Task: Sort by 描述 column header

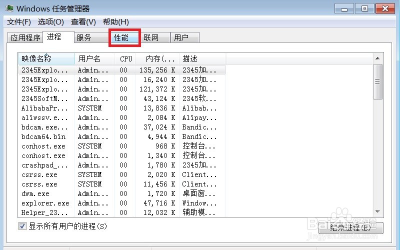Action: (x=202, y=58)
